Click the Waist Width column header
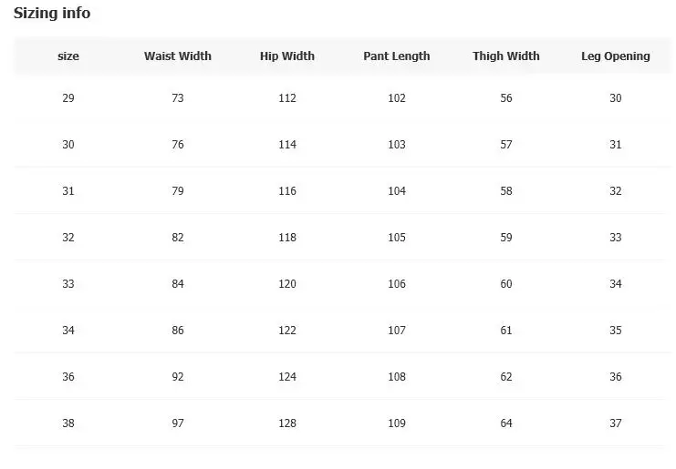 click(178, 56)
